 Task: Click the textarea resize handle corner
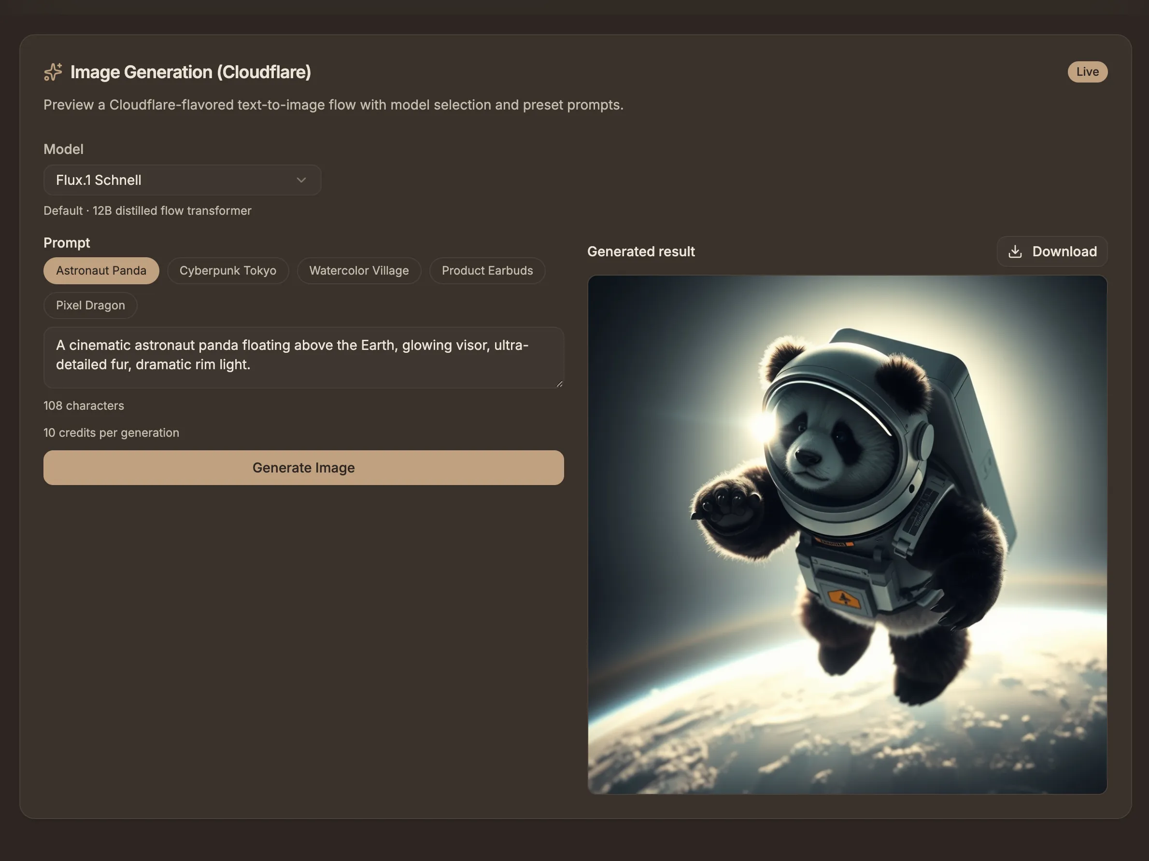click(559, 384)
